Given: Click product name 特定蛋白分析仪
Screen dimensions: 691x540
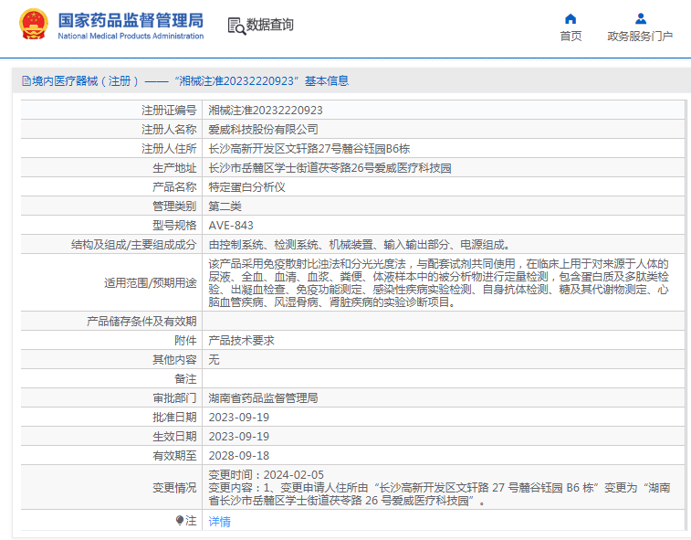Looking at the screenshot, I should click(x=246, y=187).
